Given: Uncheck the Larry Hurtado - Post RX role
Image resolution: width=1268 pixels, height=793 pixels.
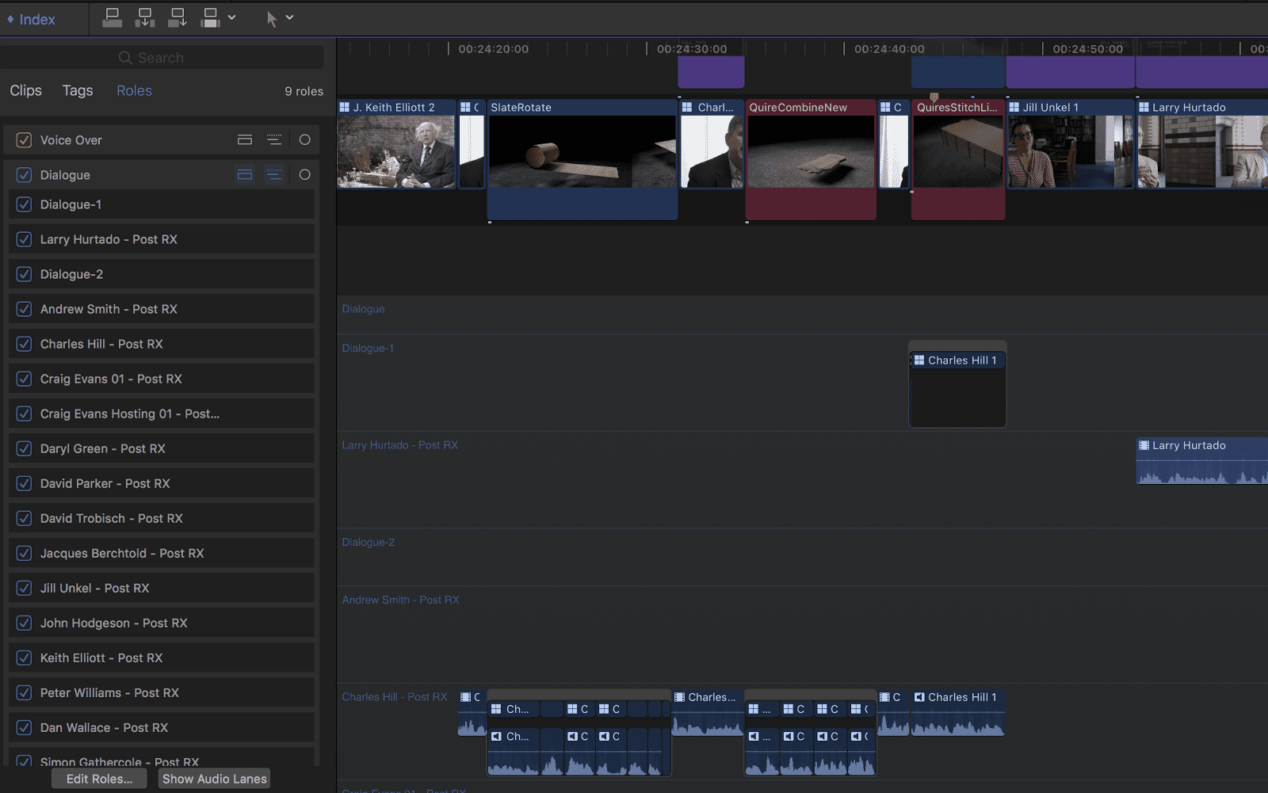Looking at the screenshot, I should coord(24,238).
